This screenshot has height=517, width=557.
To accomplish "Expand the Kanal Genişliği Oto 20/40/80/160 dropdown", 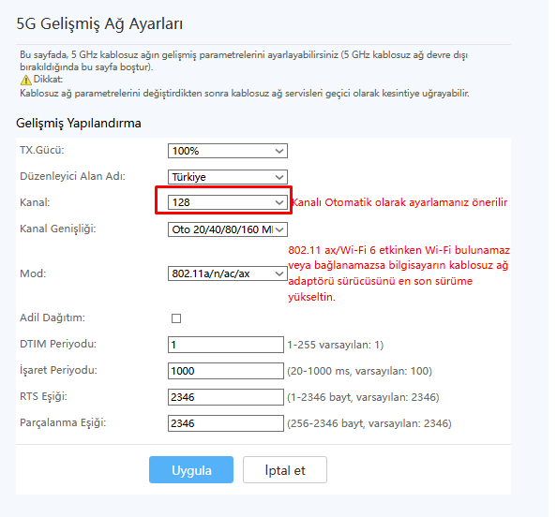I will click(x=228, y=229).
